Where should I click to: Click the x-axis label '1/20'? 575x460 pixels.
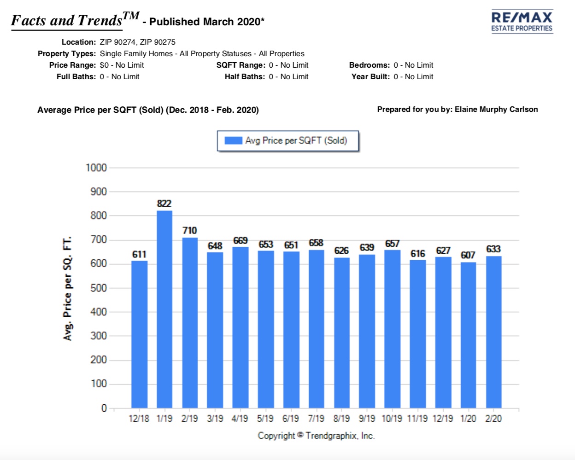click(x=469, y=419)
